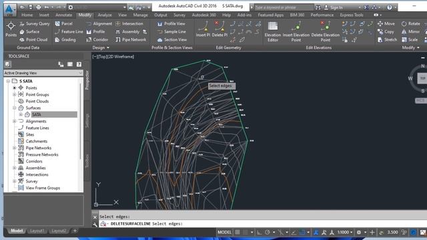
Task: Open the Output ribbon tab
Action: coord(161,15)
